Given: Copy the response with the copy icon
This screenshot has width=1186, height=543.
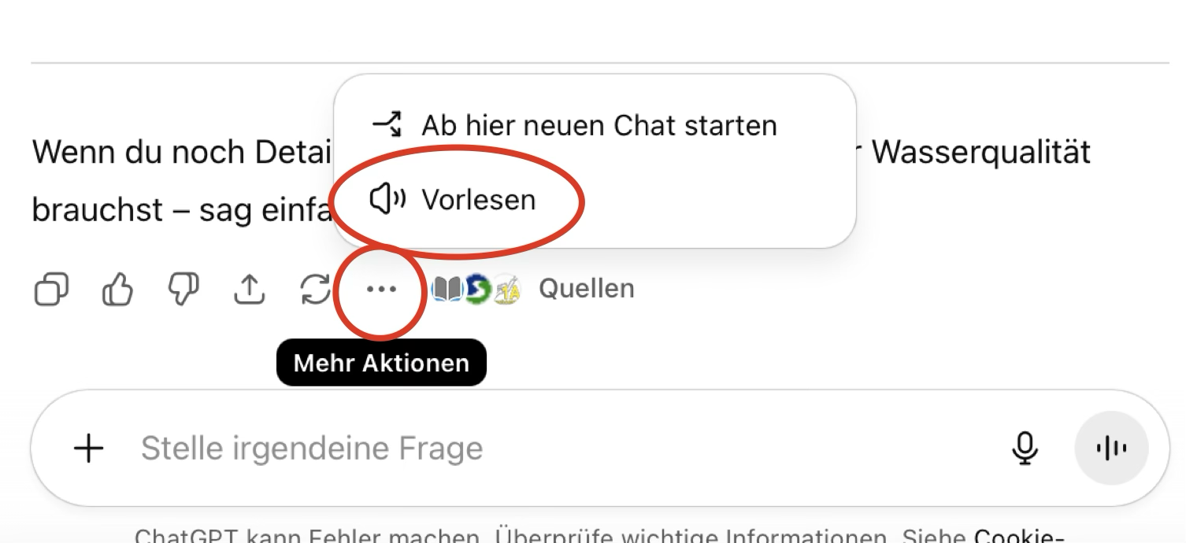Looking at the screenshot, I should [x=51, y=289].
